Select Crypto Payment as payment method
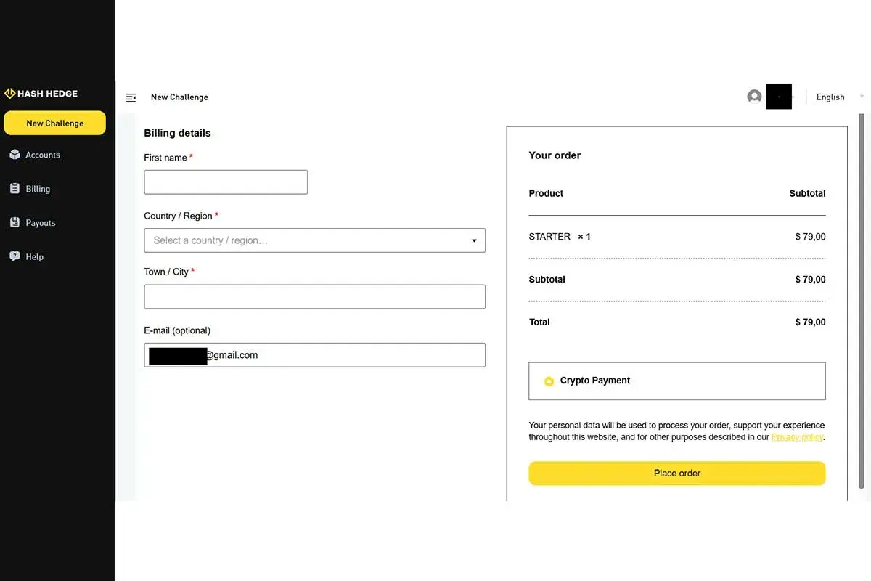The height and width of the screenshot is (581, 871). (x=676, y=381)
